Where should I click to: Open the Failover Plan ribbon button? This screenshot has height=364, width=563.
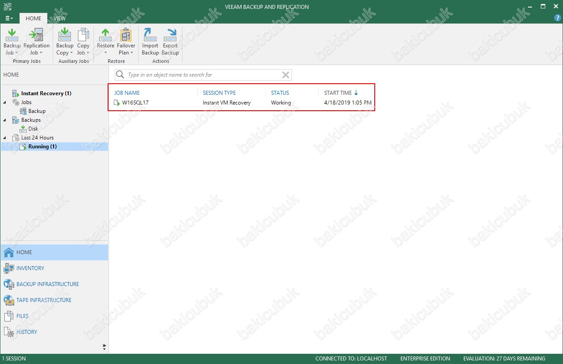pyautogui.click(x=126, y=42)
